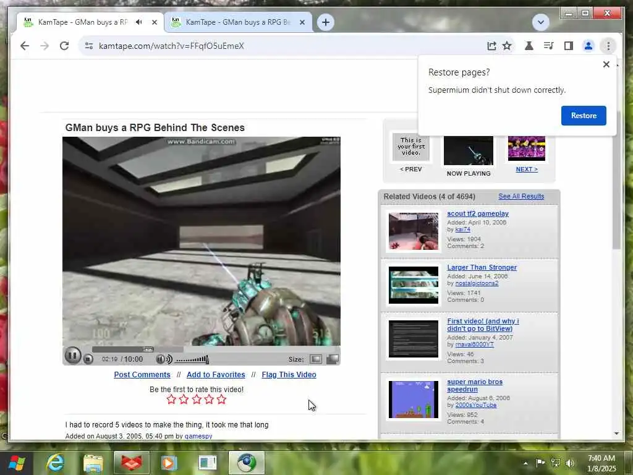Launch Internet Explorer from taskbar
633x475 pixels.
[x=55, y=463]
